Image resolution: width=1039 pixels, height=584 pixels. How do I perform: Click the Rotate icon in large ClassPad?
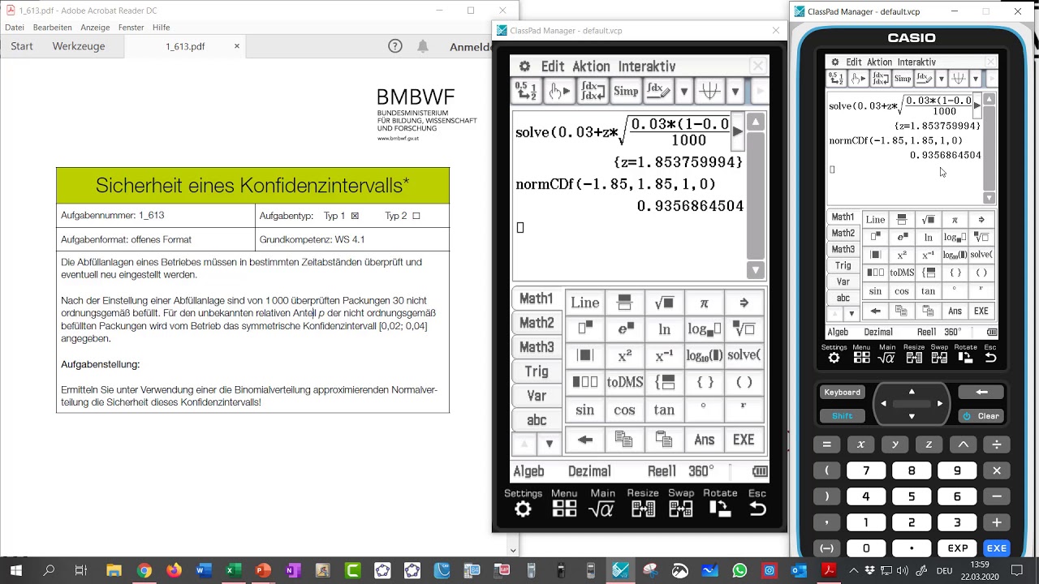(719, 509)
